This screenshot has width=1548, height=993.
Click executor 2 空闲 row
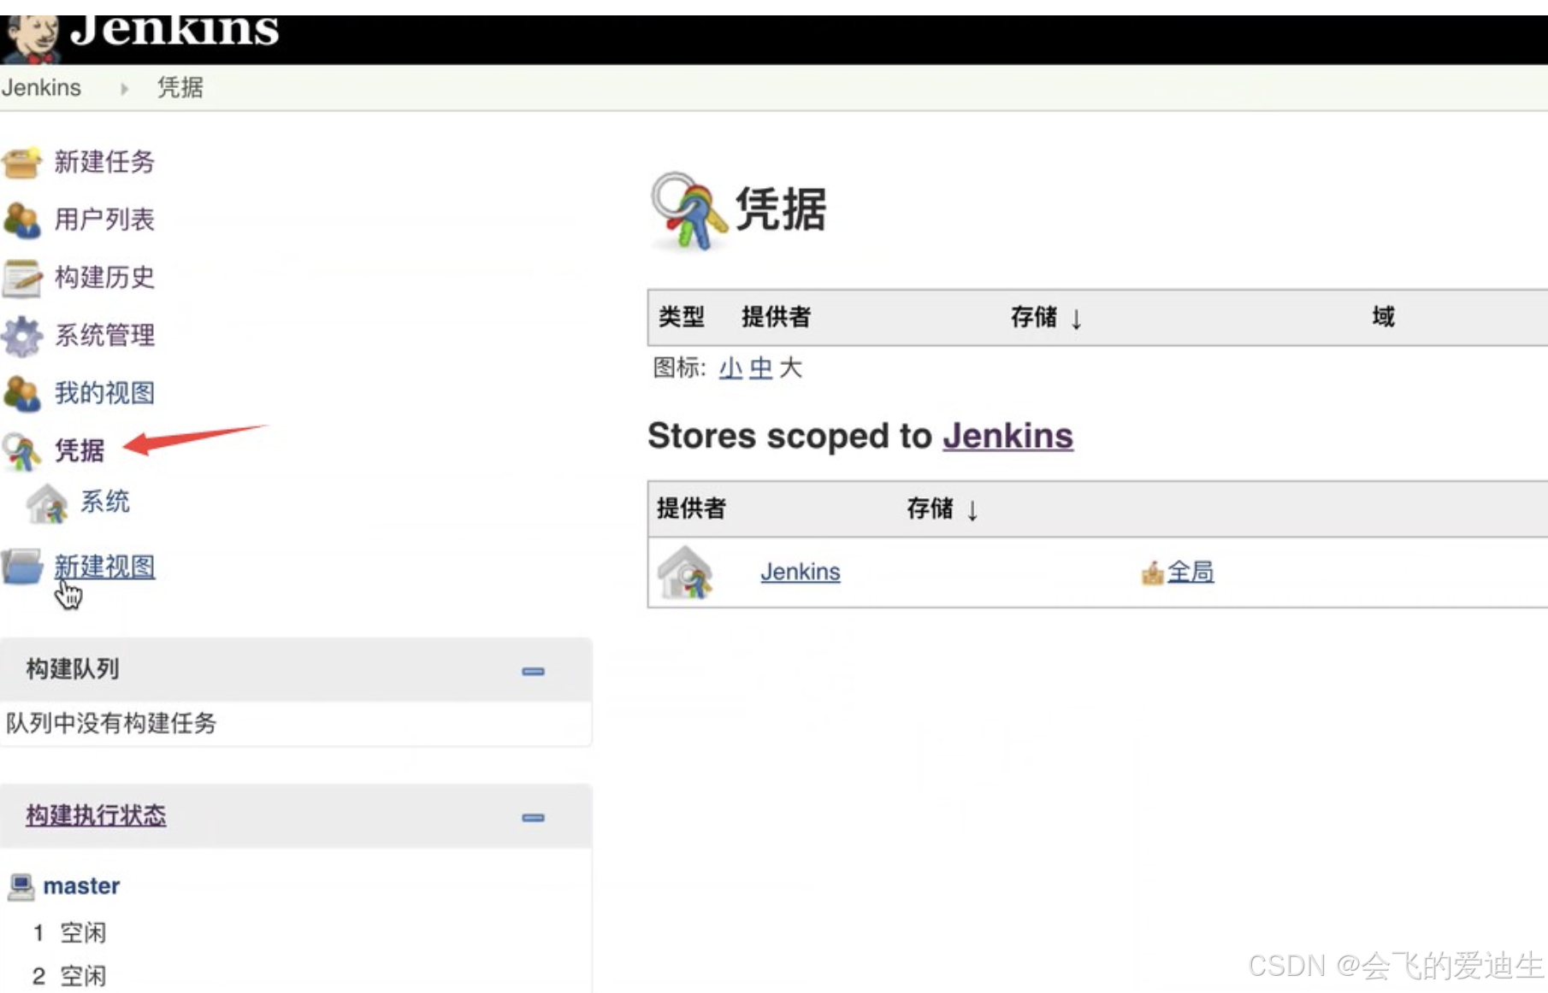(x=69, y=976)
